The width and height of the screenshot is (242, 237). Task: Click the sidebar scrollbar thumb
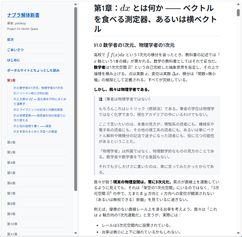pos(76,99)
